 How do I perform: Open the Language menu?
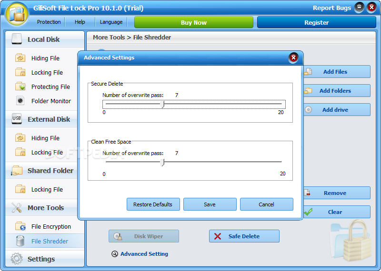(x=111, y=22)
